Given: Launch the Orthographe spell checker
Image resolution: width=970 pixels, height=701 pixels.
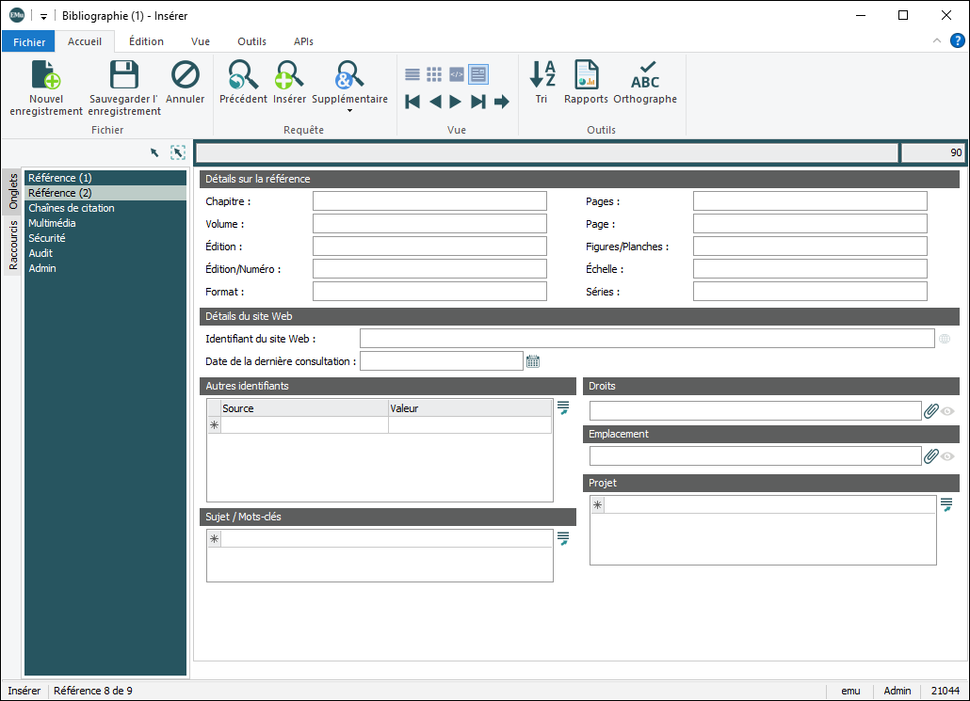Looking at the screenshot, I should tap(645, 75).
